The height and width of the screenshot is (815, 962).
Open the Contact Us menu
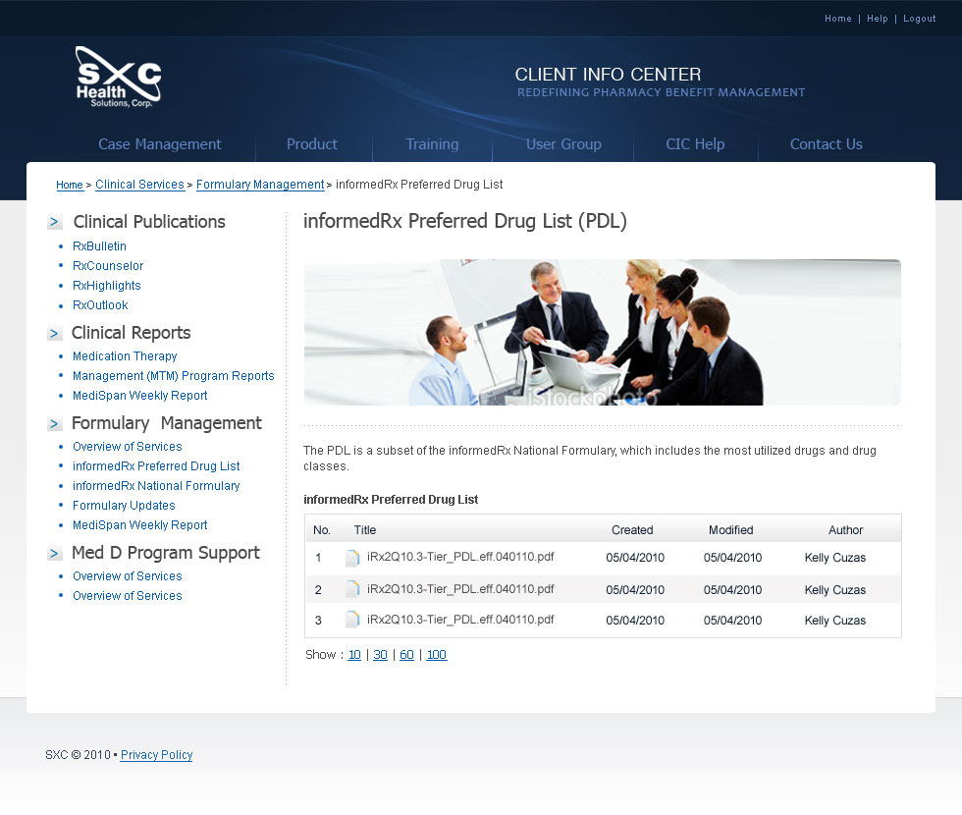click(826, 144)
